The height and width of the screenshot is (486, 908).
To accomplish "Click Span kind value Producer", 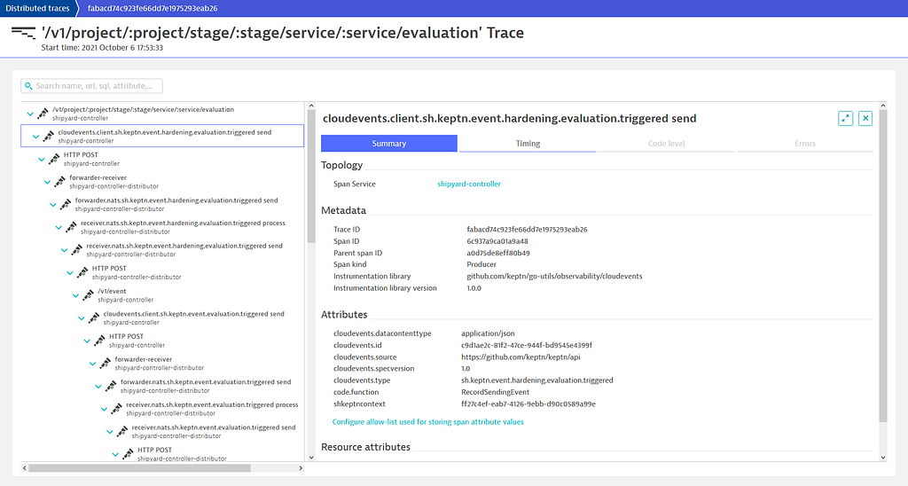I will tap(481, 264).
